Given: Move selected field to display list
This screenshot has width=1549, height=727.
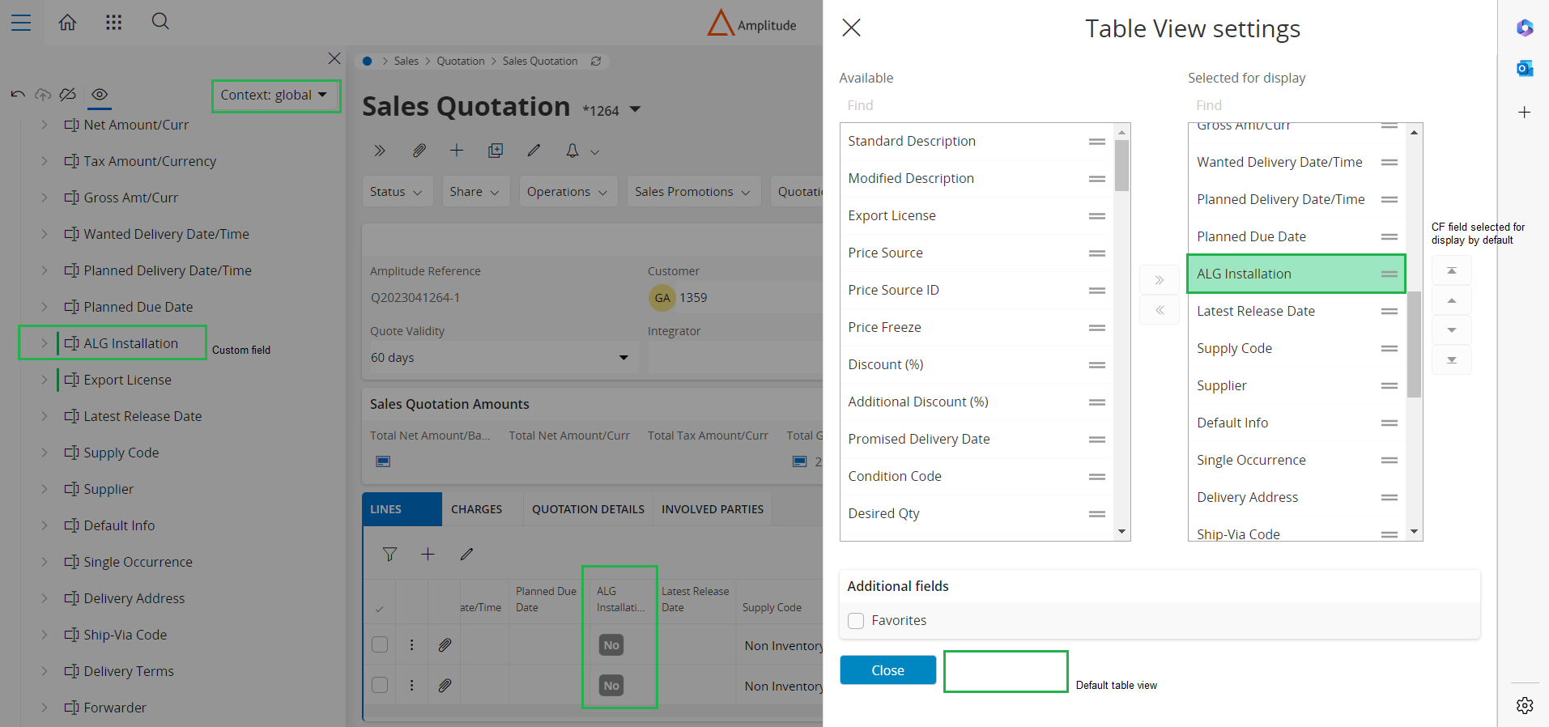Looking at the screenshot, I should point(1160,280).
